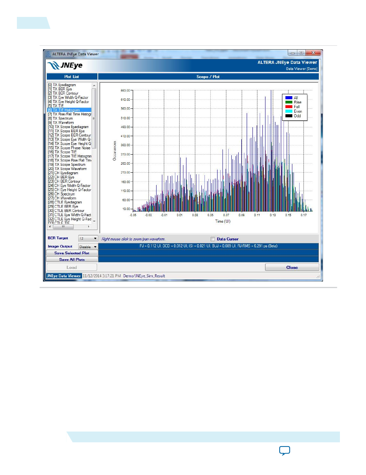Select '[25] CH Eye Height Q-Factor' plot
The image size is (366, 475).
coord(69,190)
